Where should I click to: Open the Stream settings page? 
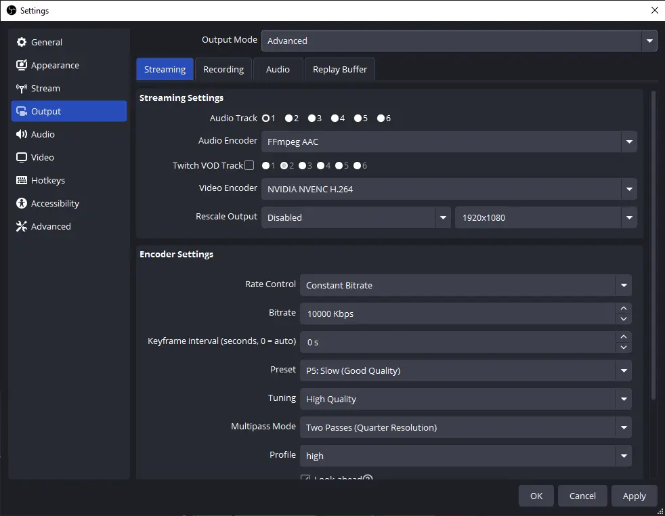click(x=69, y=88)
